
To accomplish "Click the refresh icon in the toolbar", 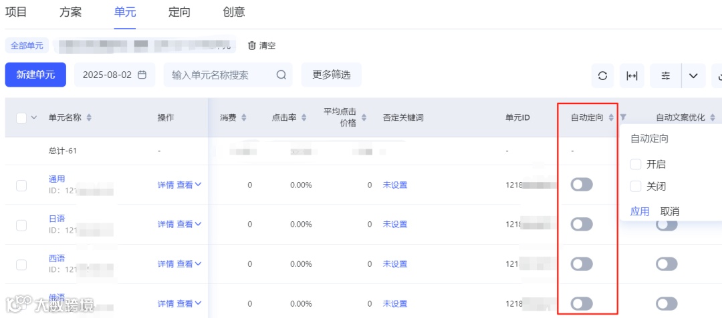I will [x=602, y=75].
